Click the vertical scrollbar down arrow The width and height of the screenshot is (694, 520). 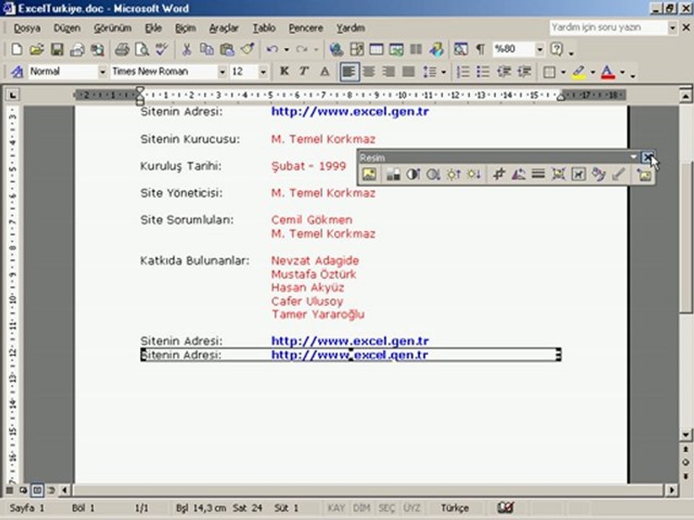686,435
